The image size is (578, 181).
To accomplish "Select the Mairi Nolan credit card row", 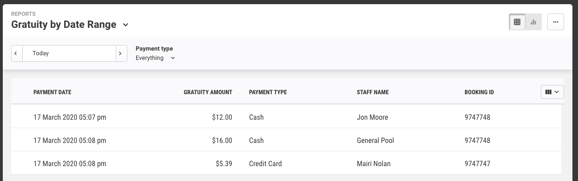I will point(286,163).
